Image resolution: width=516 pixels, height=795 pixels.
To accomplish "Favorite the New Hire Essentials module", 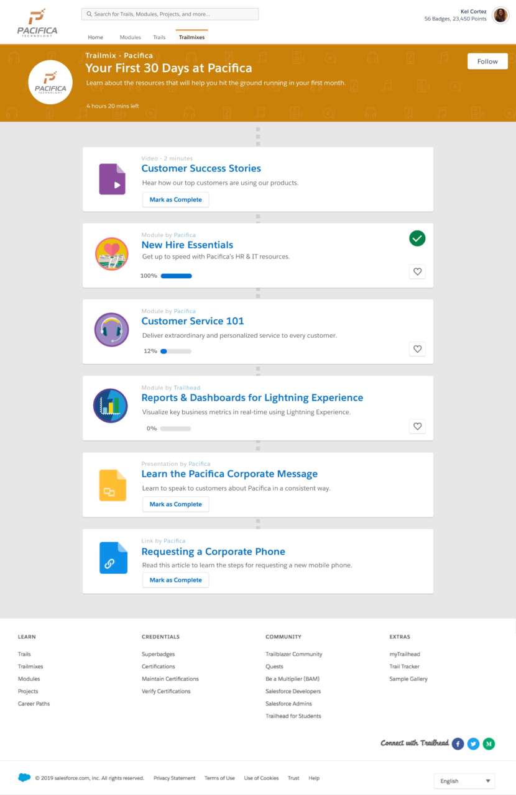I will (417, 271).
